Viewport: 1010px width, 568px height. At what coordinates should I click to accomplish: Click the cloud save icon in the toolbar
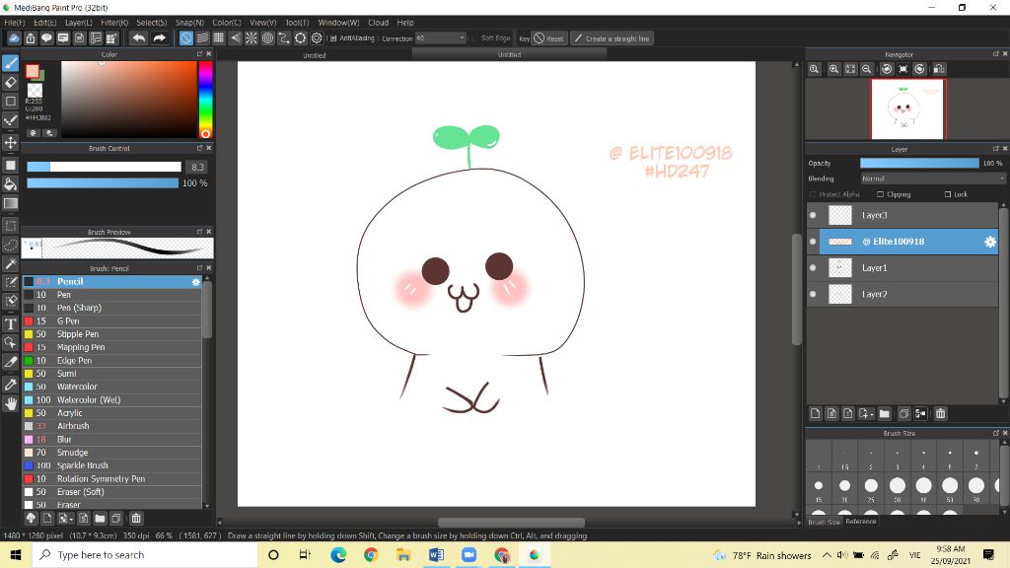[14, 38]
